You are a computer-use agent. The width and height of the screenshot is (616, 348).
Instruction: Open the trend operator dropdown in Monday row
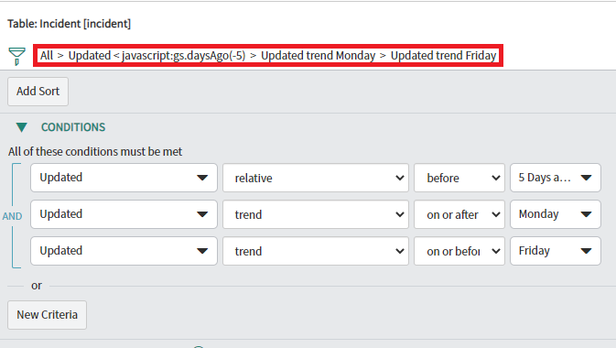click(316, 214)
